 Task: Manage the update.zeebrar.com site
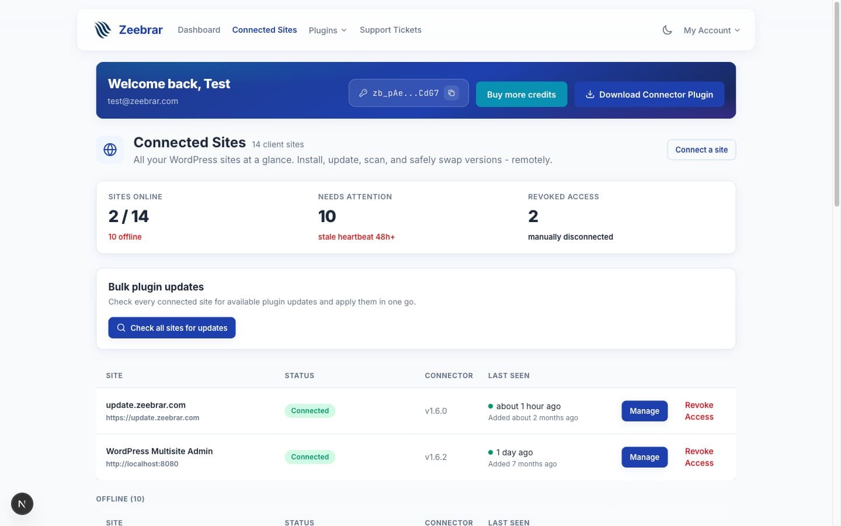pyautogui.click(x=644, y=411)
